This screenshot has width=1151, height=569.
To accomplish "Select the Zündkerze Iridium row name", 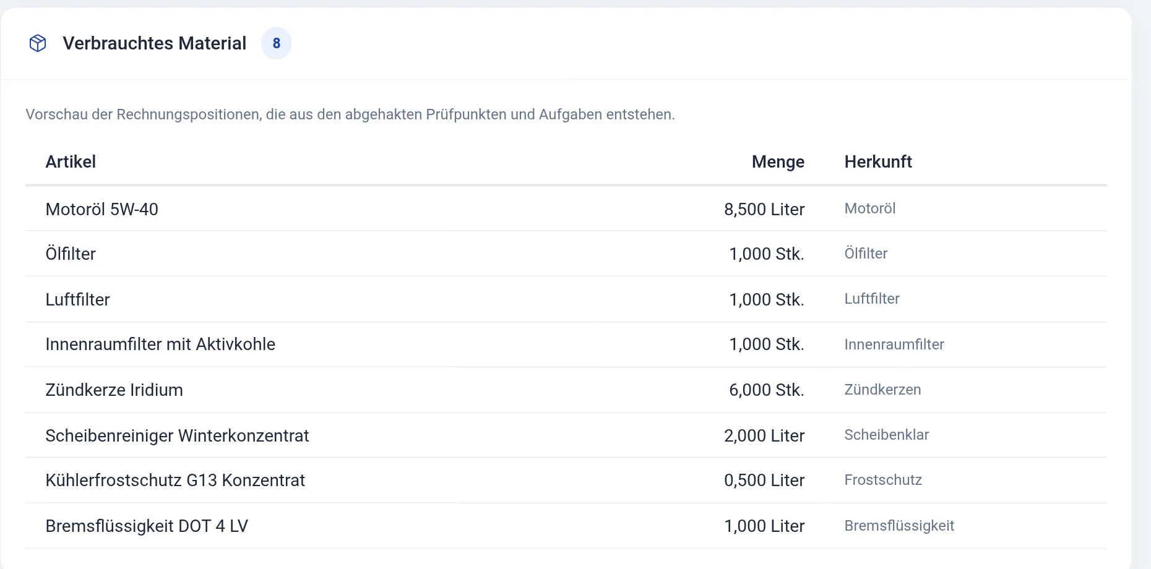I will tap(114, 390).
